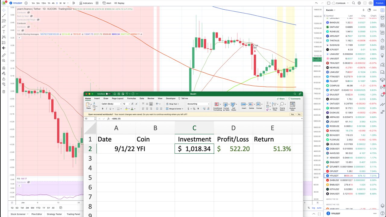
Task: Select the trend line drawing tool
Action: [x=4, y=15]
